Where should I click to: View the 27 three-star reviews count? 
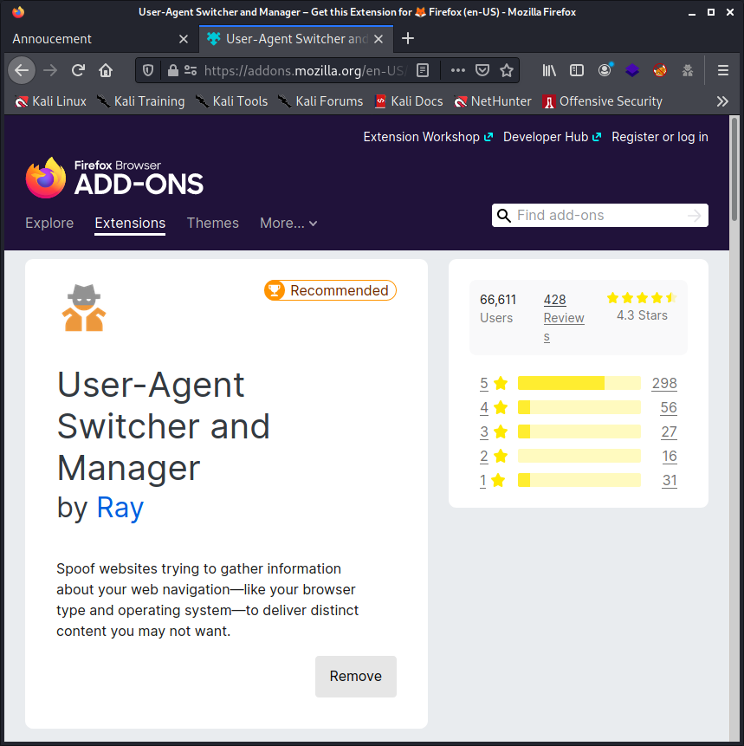tap(669, 431)
